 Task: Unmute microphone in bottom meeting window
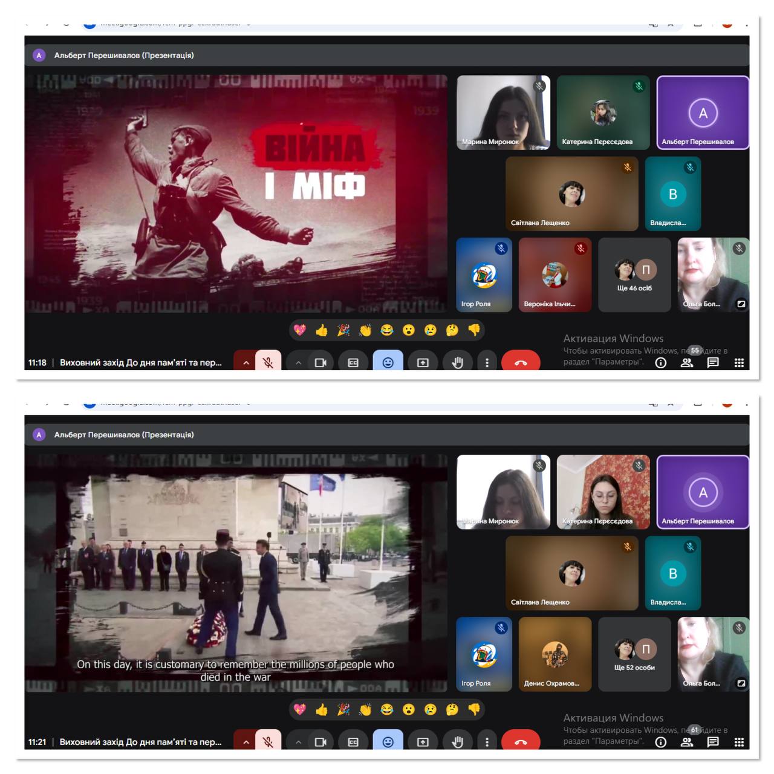click(268, 741)
